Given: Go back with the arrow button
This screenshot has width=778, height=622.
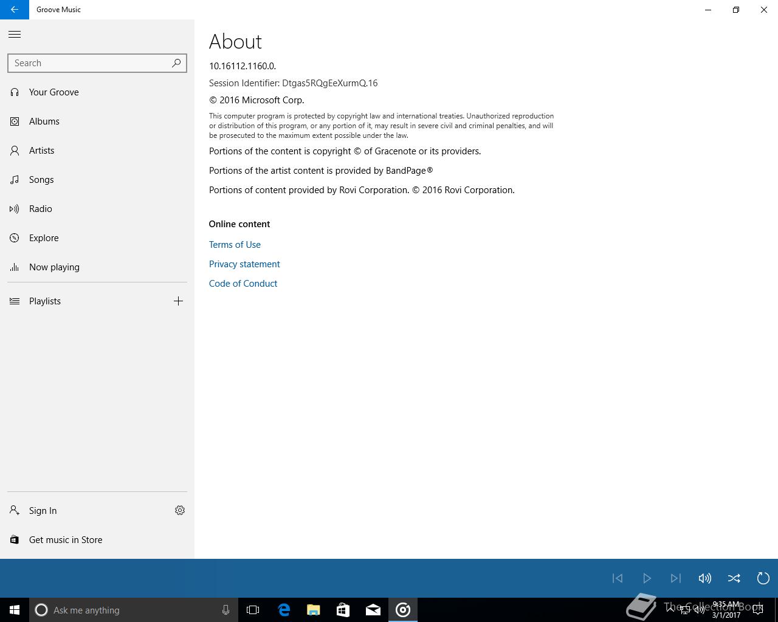Looking at the screenshot, I should (x=15, y=10).
